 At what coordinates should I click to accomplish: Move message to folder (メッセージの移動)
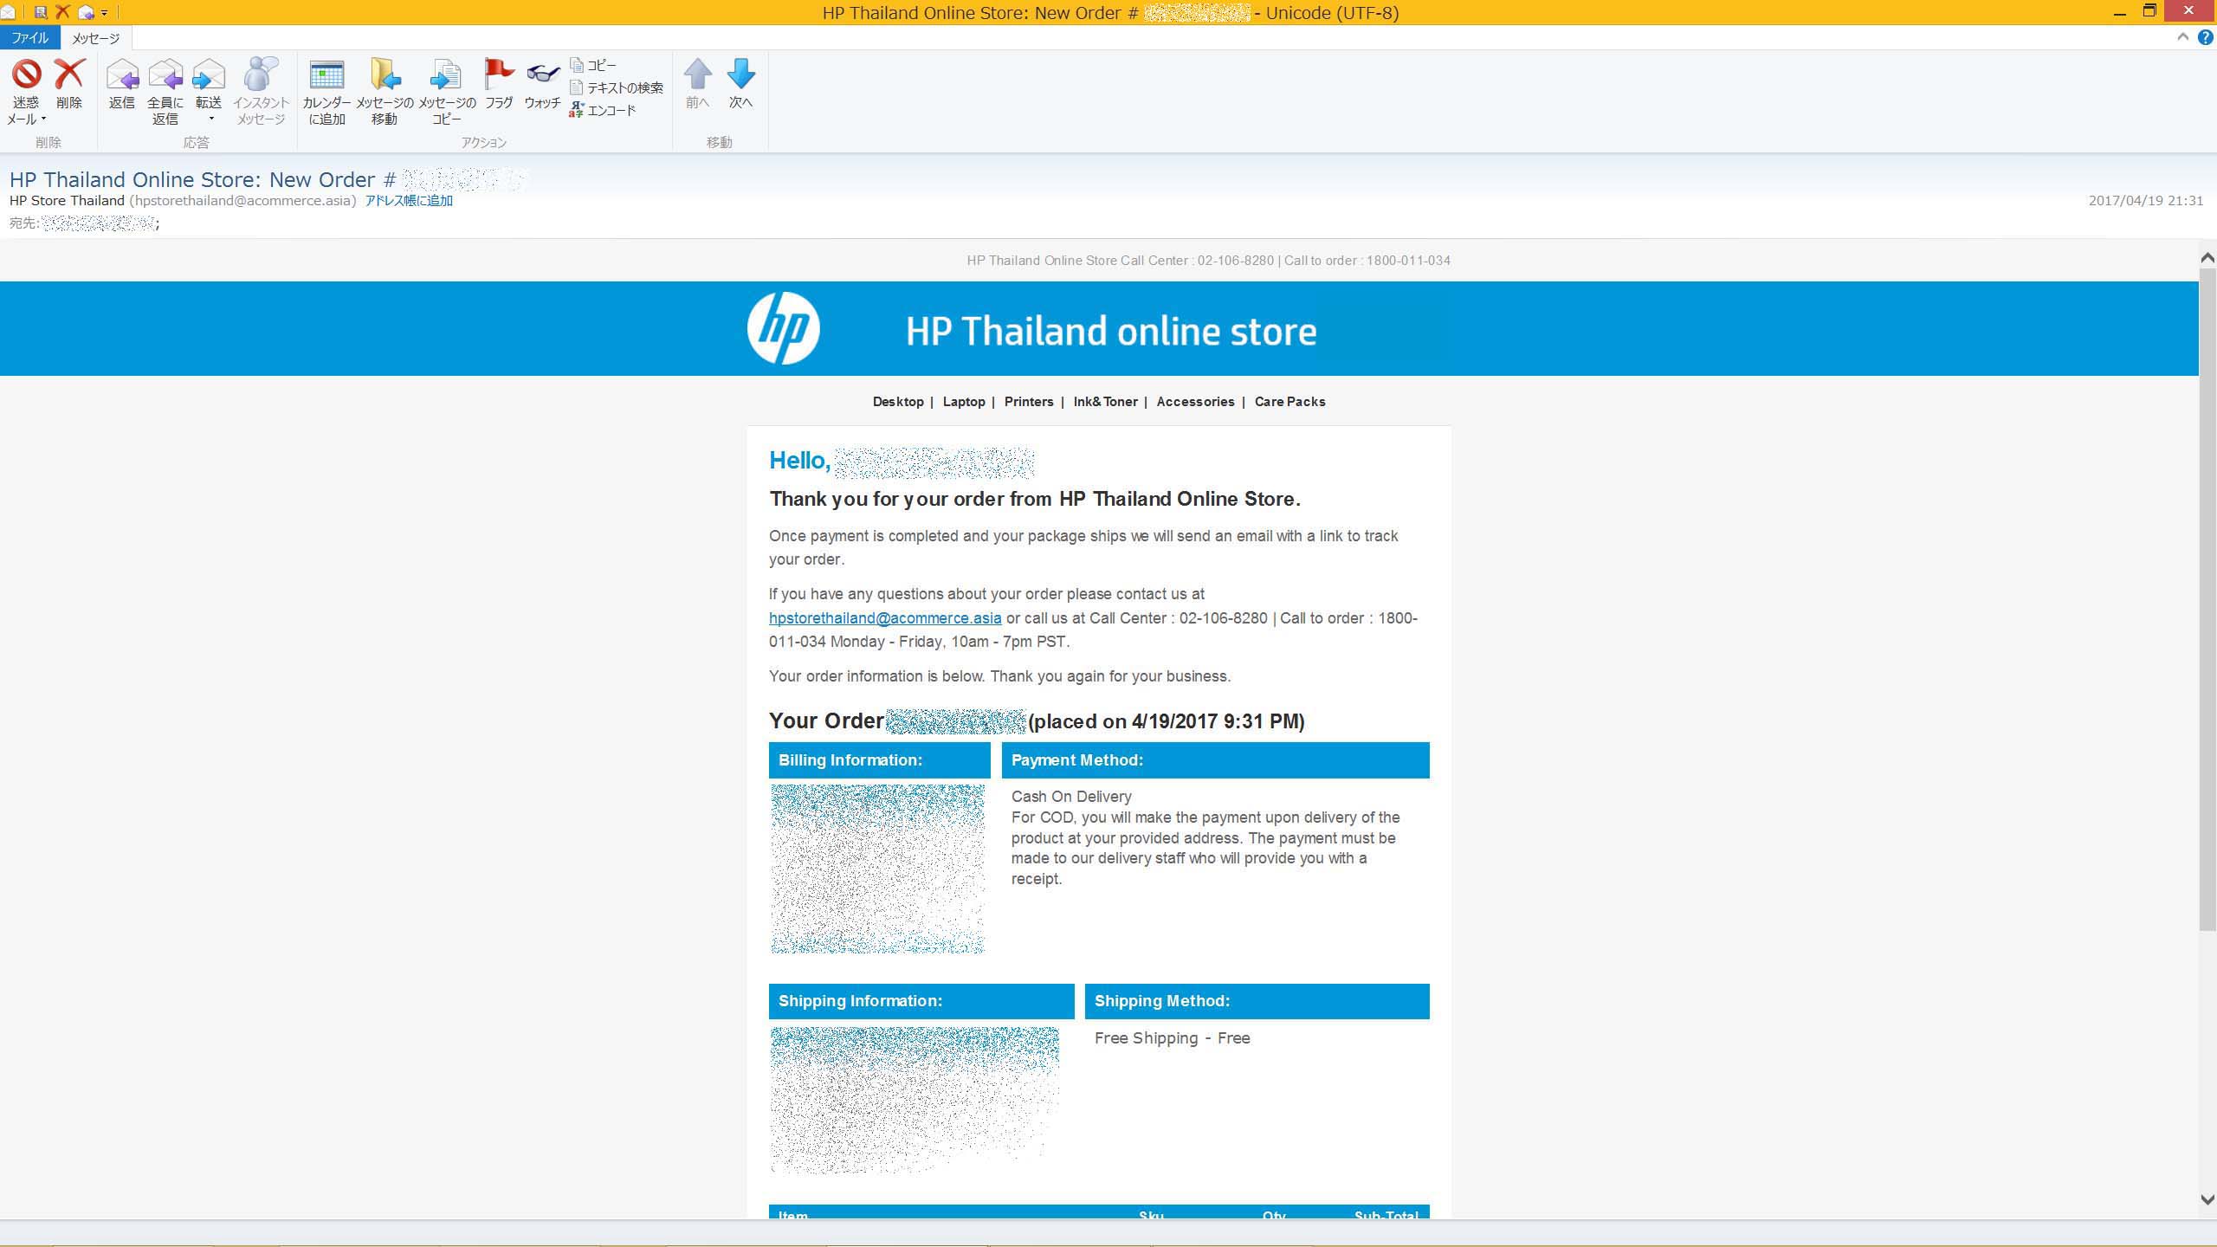[x=385, y=91]
